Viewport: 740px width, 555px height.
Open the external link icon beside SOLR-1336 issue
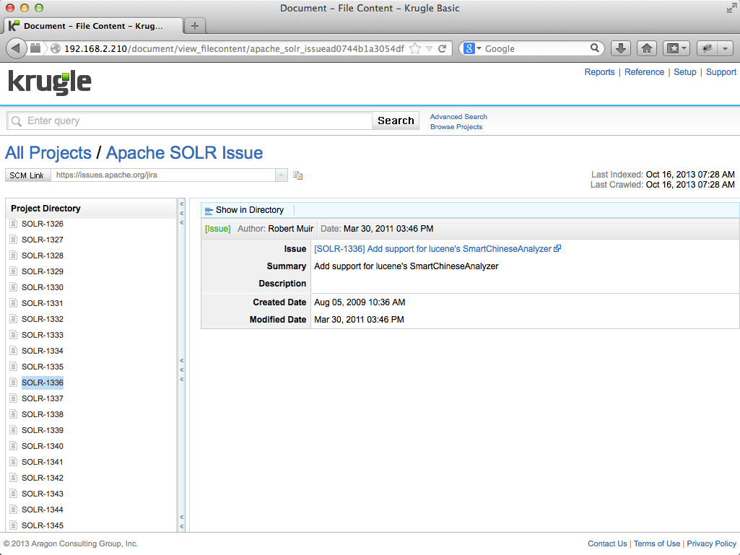[557, 249]
